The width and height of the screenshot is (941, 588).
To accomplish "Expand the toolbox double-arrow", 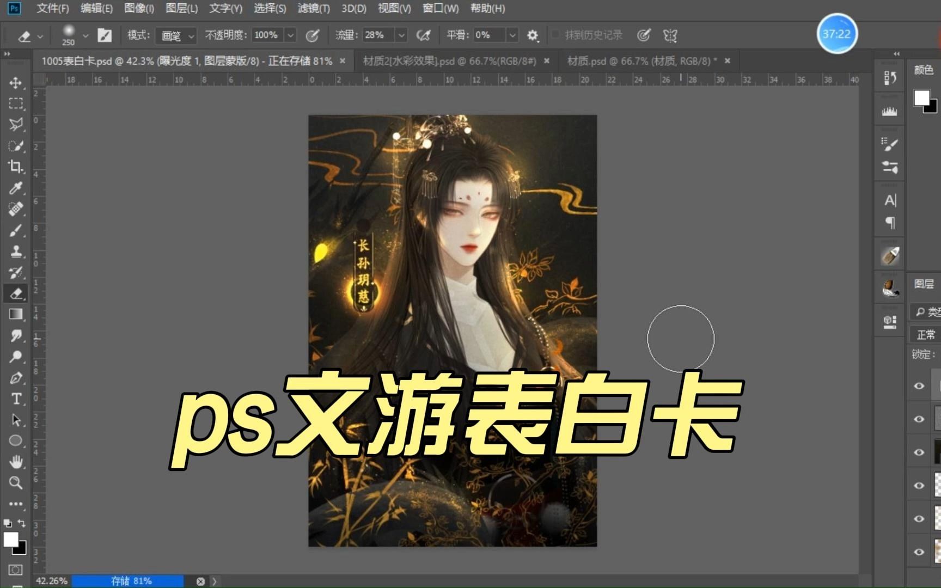I will pyautogui.click(x=7, y=54).
